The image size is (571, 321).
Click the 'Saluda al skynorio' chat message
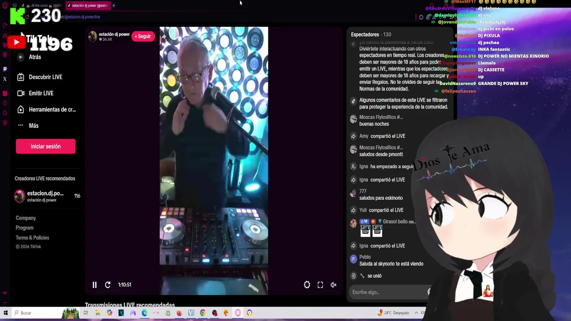pyautogui.click(x=391, y=264)
